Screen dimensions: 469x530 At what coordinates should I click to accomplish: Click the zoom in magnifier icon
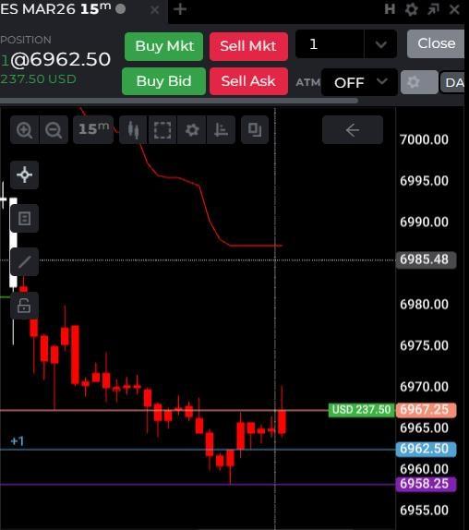point(25,130)
